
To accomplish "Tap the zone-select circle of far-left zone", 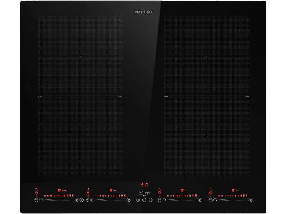I will (x=41, y=200).
